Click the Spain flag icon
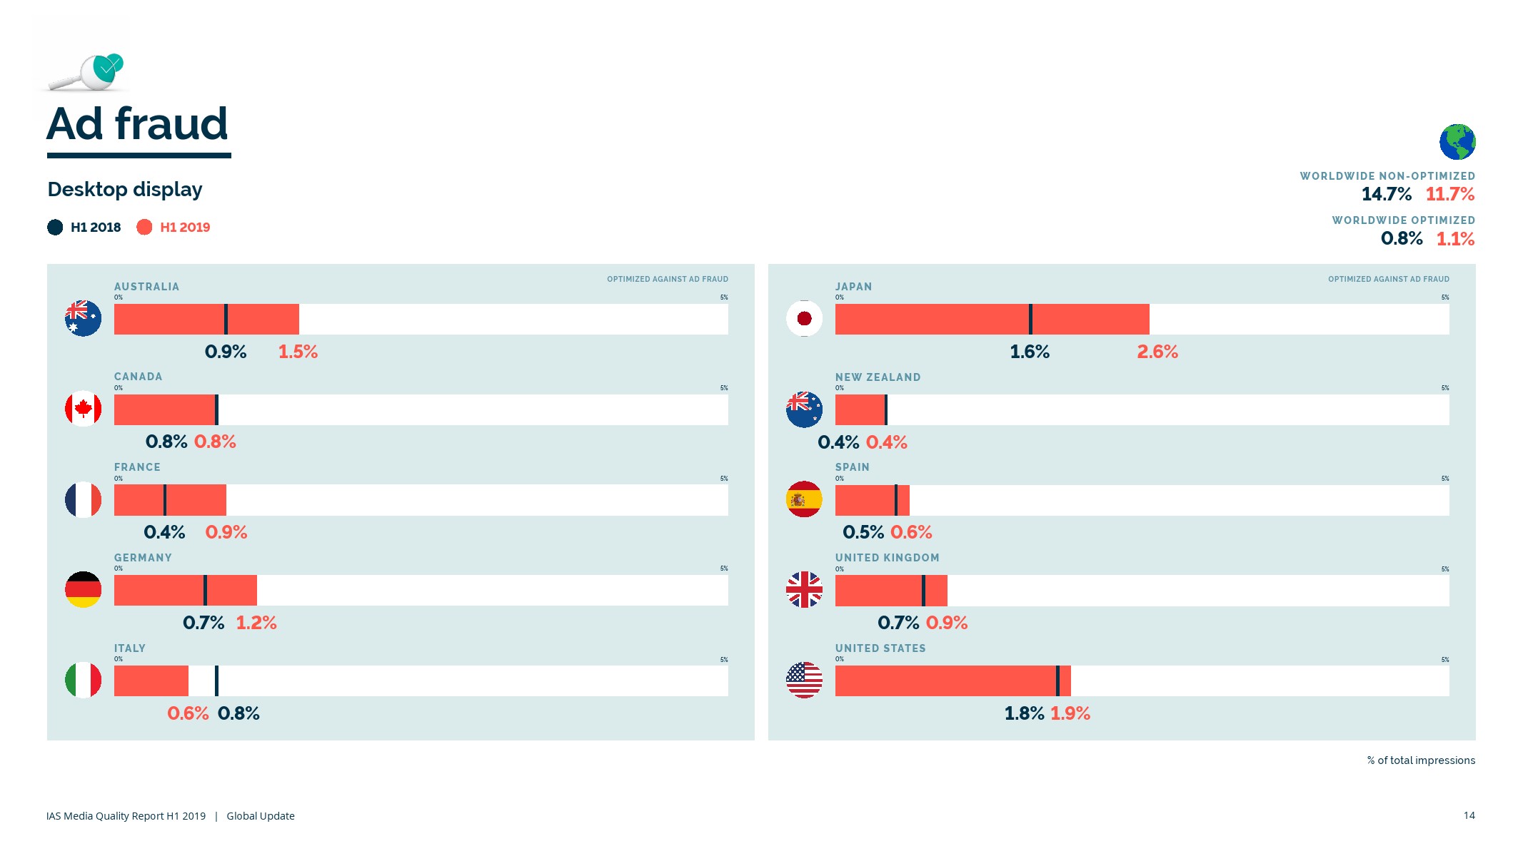The width and height of the screenshot is (1523, 856). point(804,499)
